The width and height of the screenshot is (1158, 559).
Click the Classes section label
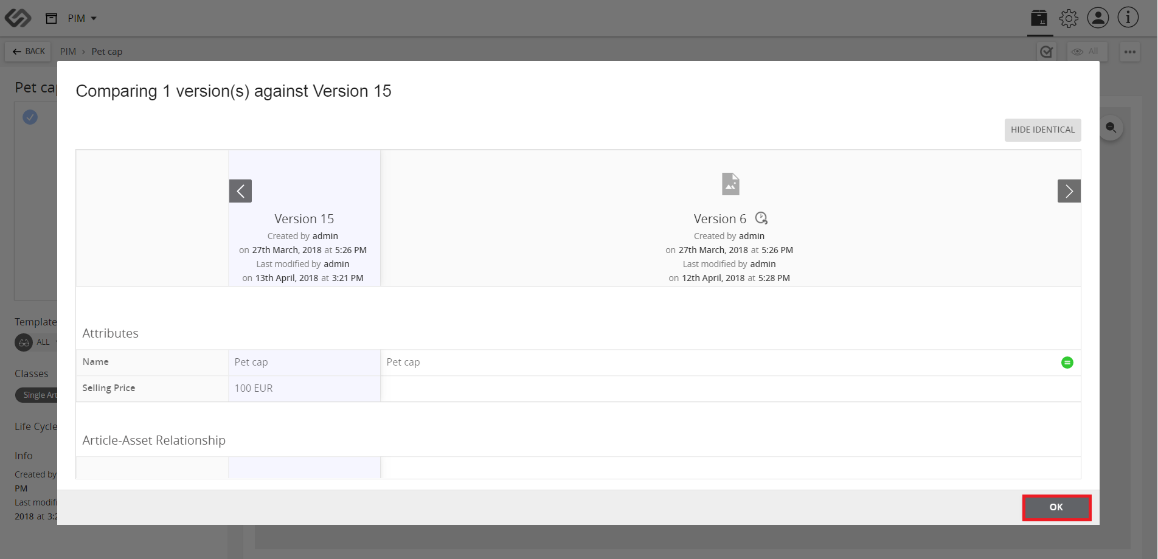[32, 373]
